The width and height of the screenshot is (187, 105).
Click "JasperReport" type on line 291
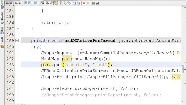[x=56, y=53]
